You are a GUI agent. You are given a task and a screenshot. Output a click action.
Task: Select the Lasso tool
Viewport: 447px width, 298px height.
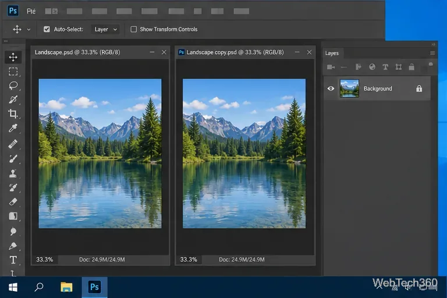click(x=13, y=86)
